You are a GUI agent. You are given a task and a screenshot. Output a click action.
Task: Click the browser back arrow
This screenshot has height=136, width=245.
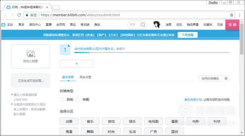point(6,15)
